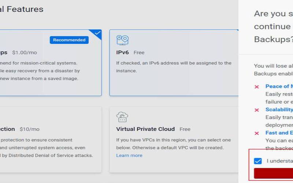Click the Recommended badge
The height and width of the screenshot is (183, 293).
pyautogui.click(x=69, y=40)
